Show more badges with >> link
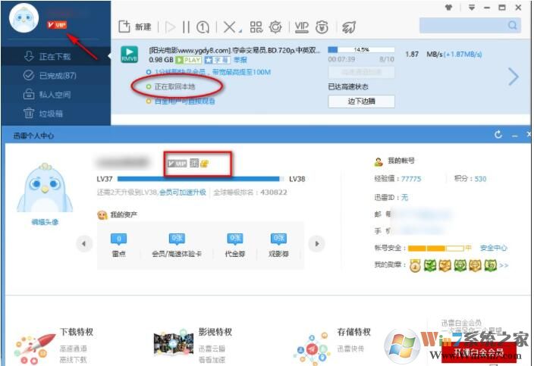The width and height of the screenshot is (534, 366). pos(504,265)
